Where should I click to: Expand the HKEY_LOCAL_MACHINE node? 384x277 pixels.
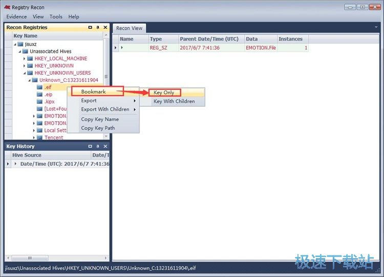point(24,59)
